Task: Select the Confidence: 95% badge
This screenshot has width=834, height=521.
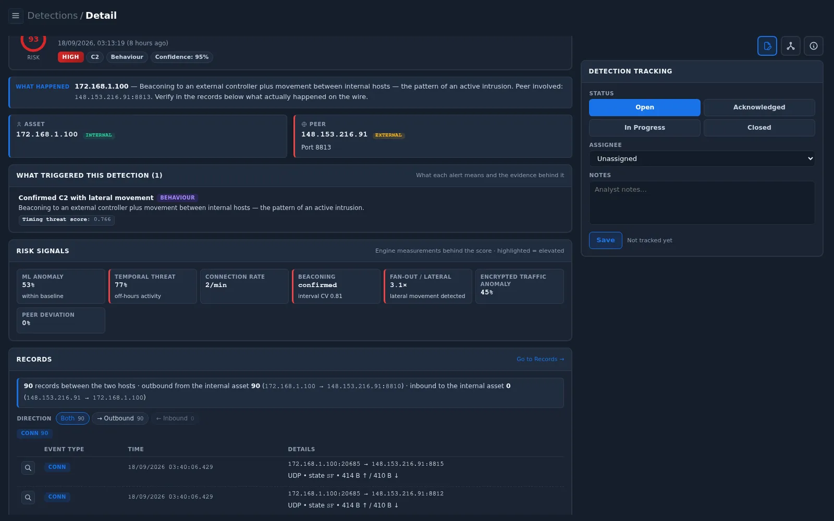Action: [x=181, y=57]
